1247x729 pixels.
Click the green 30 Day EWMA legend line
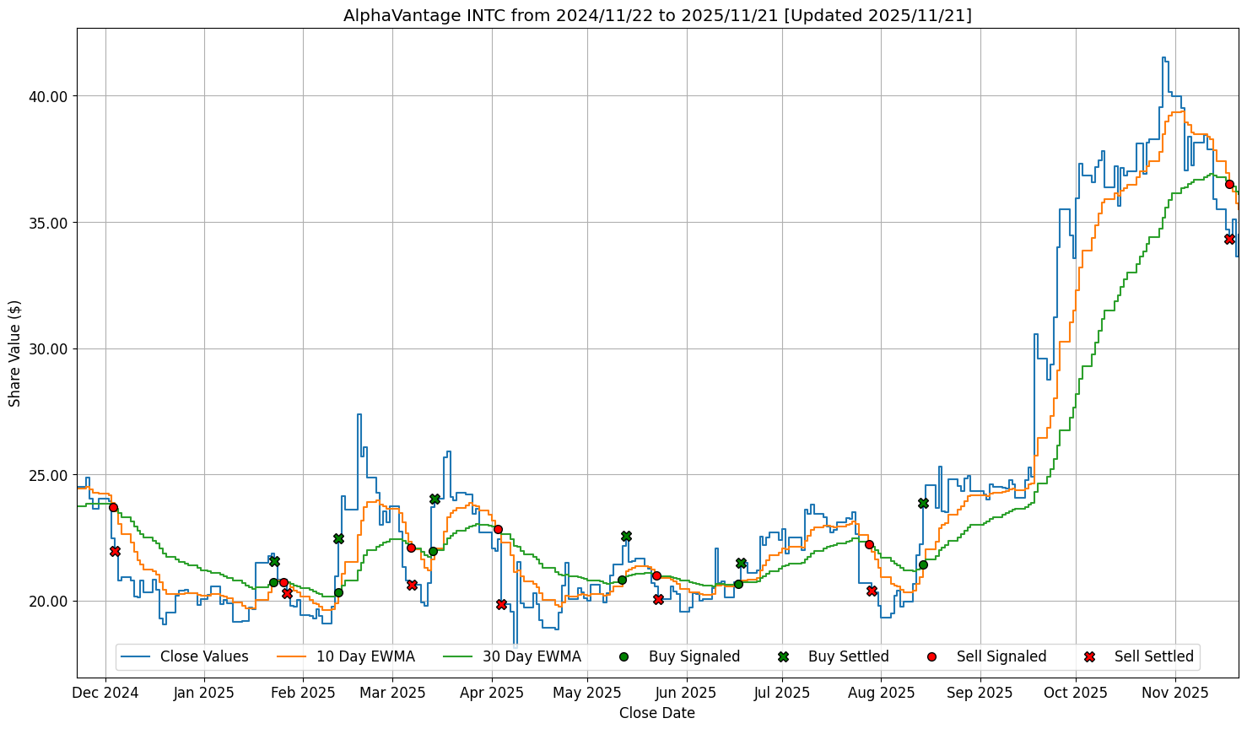[x=457, y=656]
